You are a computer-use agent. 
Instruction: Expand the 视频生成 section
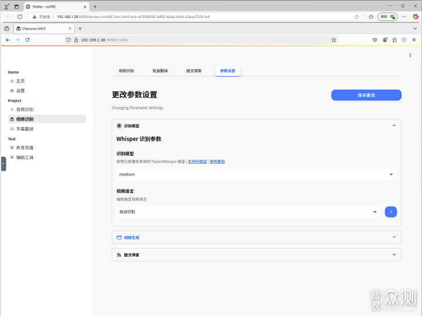coord(257,237)
